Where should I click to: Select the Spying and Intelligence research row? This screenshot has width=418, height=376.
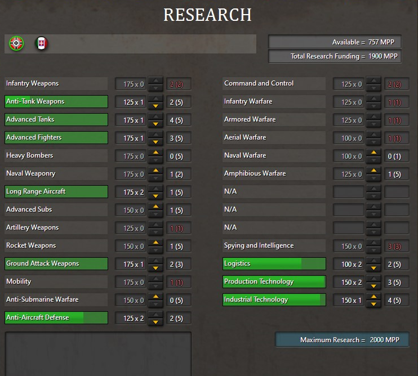tap(274, 245)
